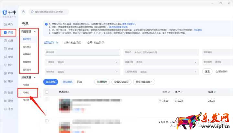Check the box for the ¥265.00 product
This screenshot has width=233, height=133.
pyautogui.click(x=47, y=121)
